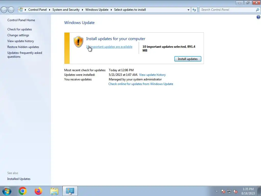Click the magnifier search icon
The height and width of the screenshot is (196, 261).
pos(257,10)
